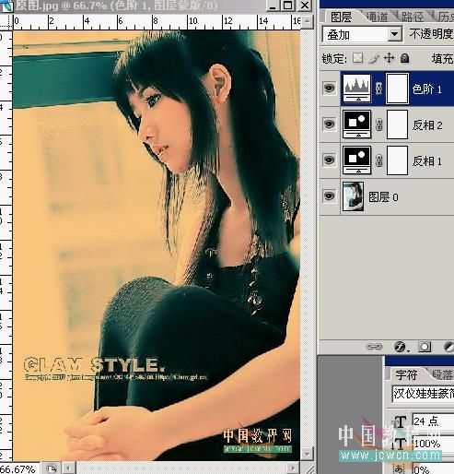This screenshot has height=474, width=454.
Task: Click the 24 点 font size field
Action: click(x=433, y=421)
